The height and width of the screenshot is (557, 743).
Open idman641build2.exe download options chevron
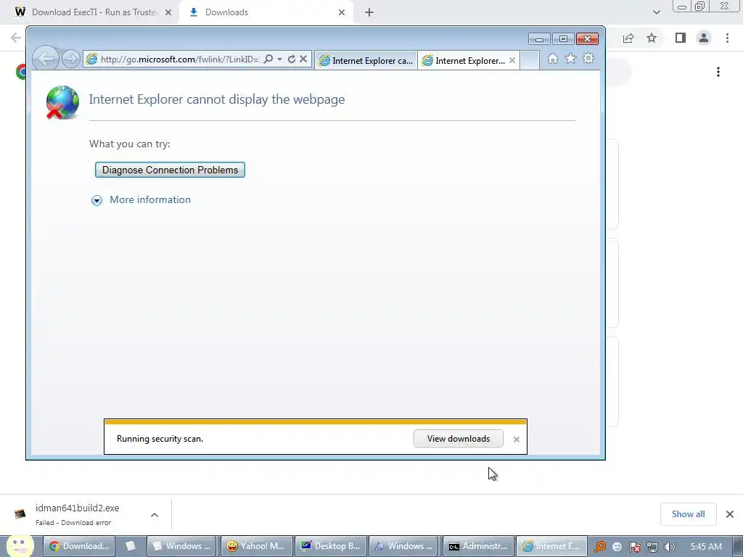(155, 515)
